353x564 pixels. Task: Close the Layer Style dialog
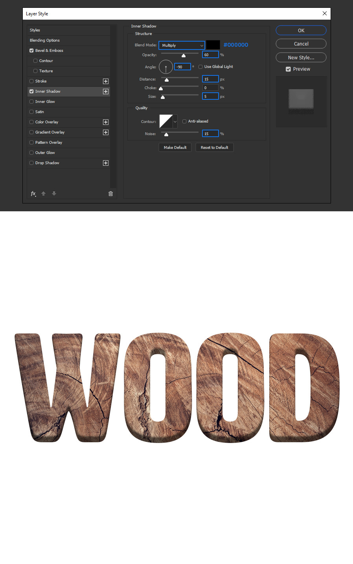click(x=325, y=13)
